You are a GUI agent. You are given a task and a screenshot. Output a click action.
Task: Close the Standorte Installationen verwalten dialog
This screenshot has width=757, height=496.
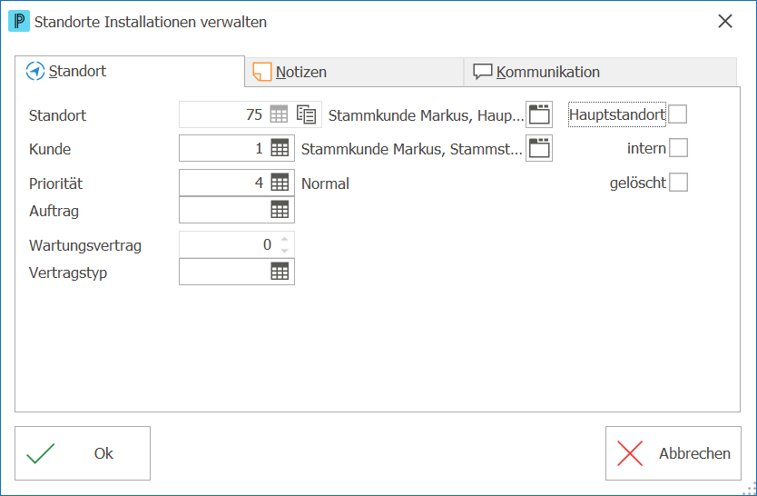725,21
